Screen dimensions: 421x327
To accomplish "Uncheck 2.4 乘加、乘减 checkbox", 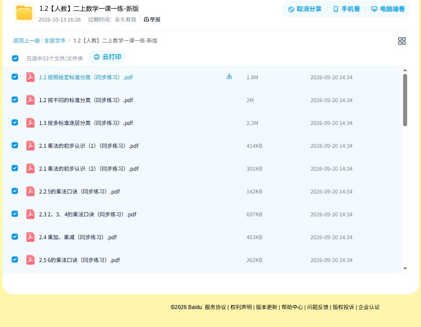I will pos(15,237).
